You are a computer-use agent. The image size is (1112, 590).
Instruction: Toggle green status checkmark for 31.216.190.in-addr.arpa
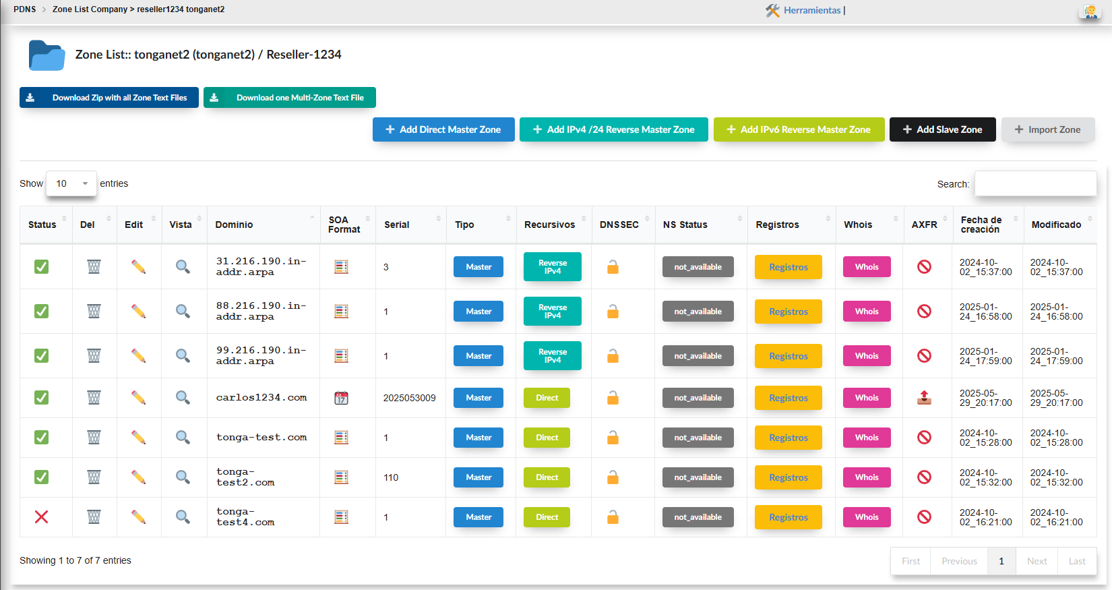pyautogui.click(x=42, y=267)
